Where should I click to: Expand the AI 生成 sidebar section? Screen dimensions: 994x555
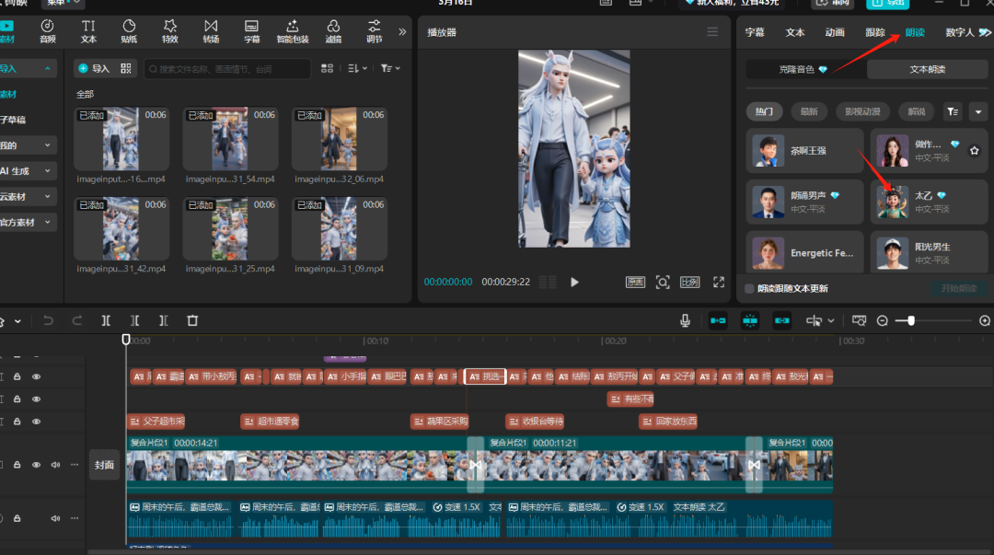28,171
